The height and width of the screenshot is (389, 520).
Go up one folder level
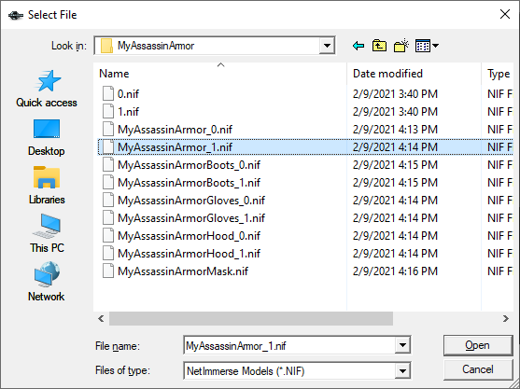pos(379,46)
